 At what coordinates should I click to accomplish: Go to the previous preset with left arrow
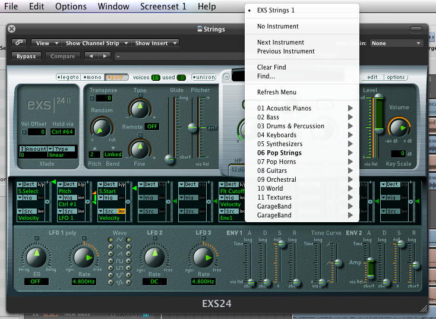91,56
